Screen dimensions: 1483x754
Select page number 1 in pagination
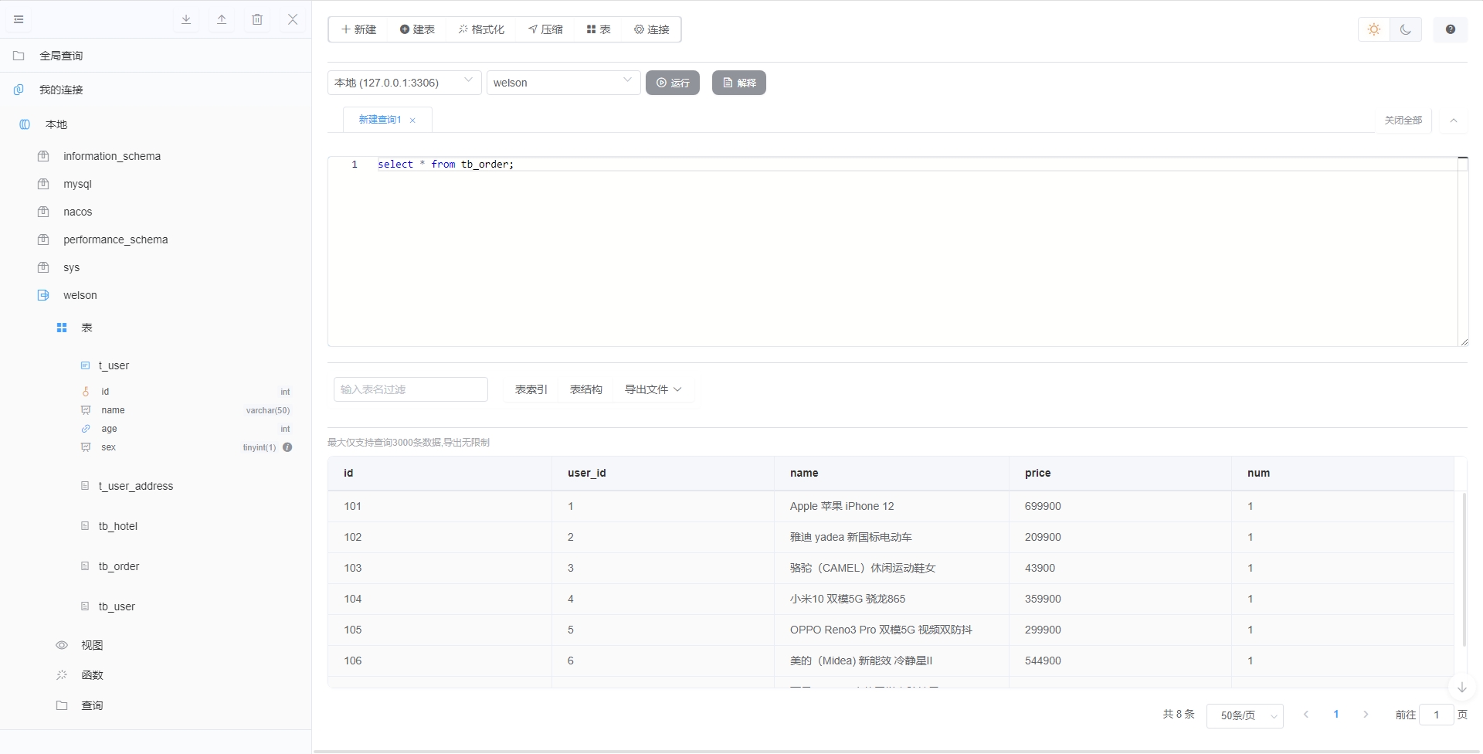[x=1336, y=715]
